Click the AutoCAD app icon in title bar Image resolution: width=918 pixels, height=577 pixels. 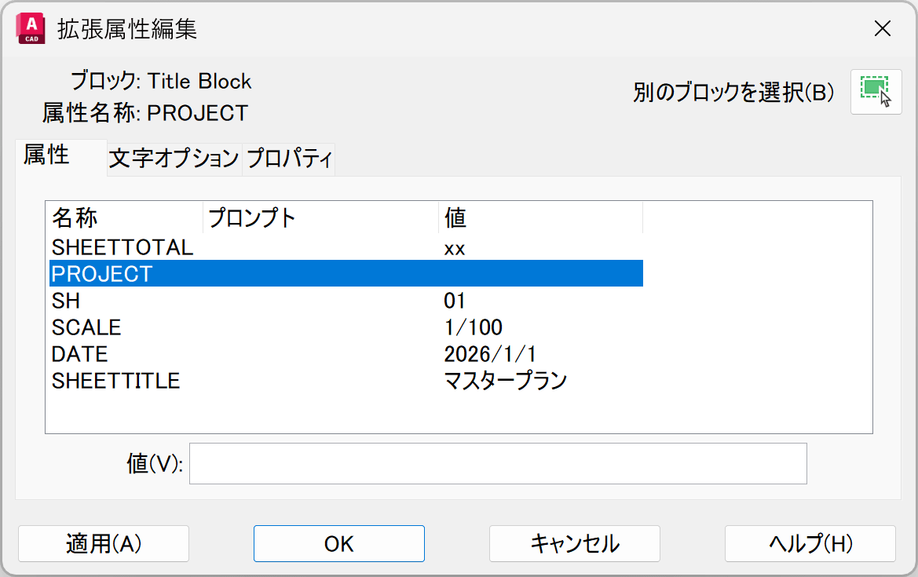[29, 29]
